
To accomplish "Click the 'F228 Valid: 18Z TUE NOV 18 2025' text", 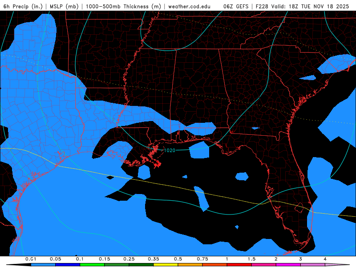I will 302,6.
